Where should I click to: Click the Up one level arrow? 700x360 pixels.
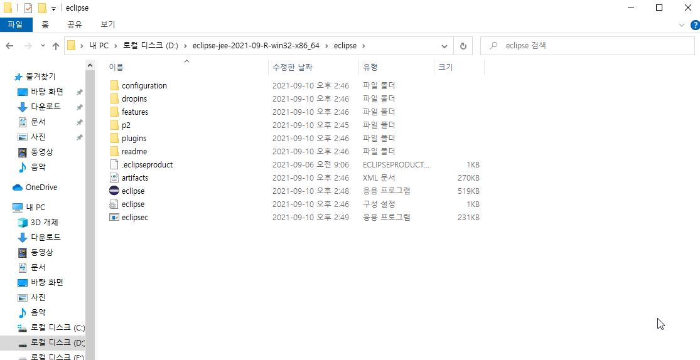(56, 46)
